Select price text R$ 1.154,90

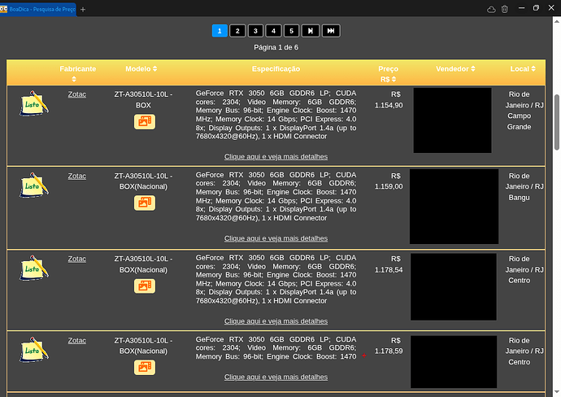click(x=389, y=100)
